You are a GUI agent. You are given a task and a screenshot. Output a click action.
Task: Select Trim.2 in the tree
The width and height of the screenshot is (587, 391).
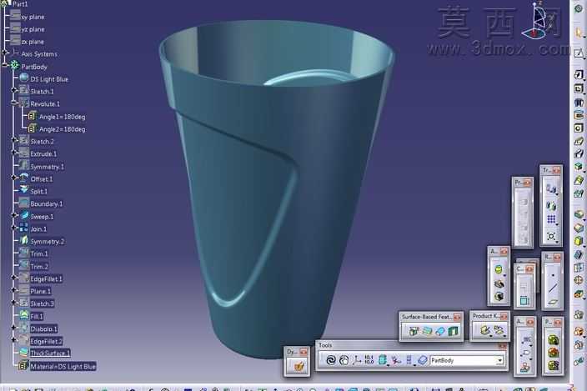pos(39,267)
